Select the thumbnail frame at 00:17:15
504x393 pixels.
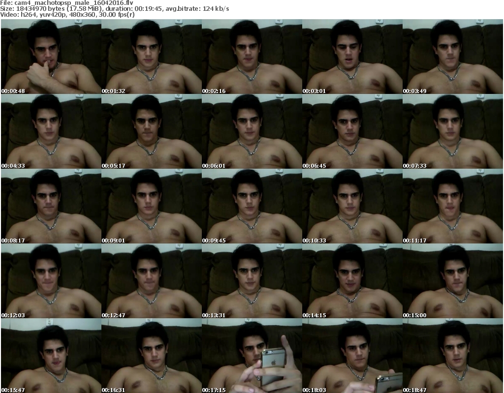(x=252, y=356)
